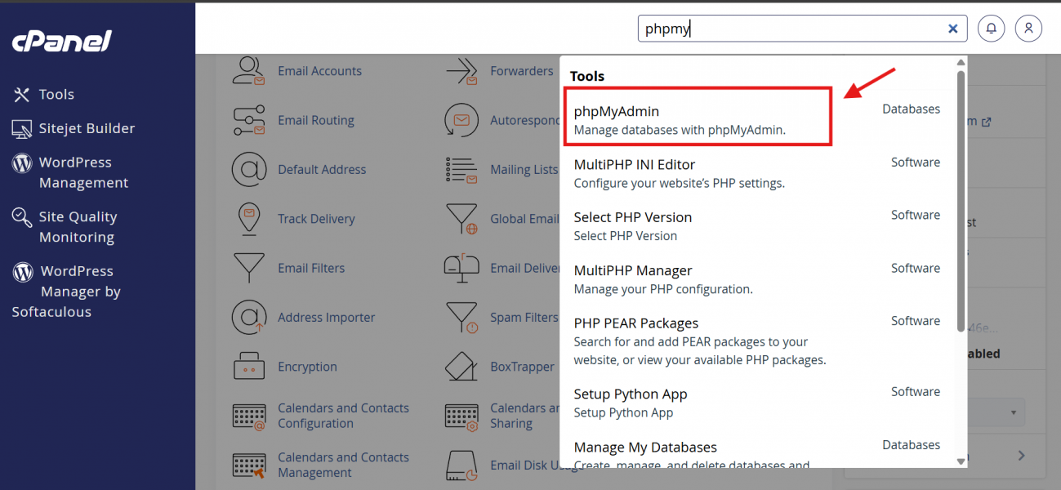Viewport: 1061px width, 490px height.
Task: Open the Calendars and Sharing icon
Action: 461,416
